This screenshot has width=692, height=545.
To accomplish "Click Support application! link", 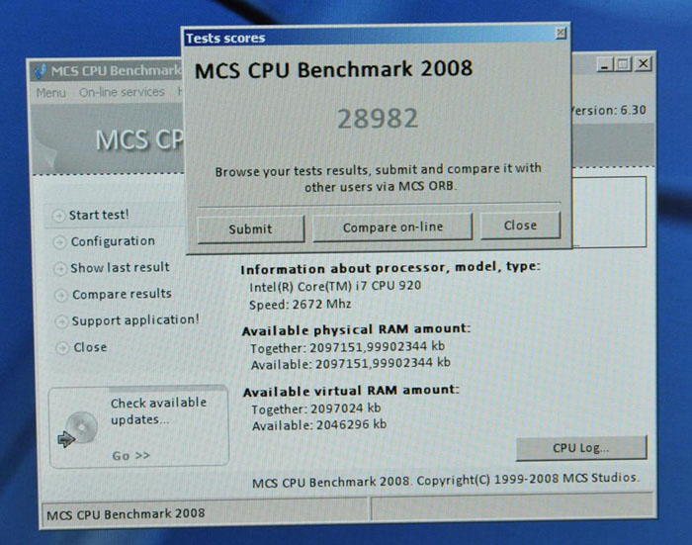I will pos(135,319).
